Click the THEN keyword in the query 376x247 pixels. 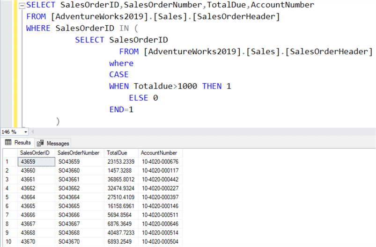(x=212, y=86)
